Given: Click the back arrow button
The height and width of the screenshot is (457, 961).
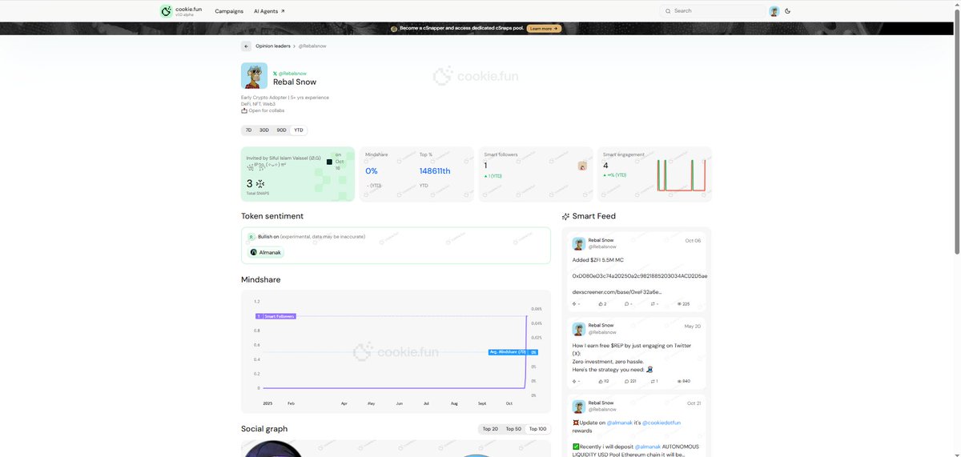Looking at the screenshot, I should [x=247, y=46].
